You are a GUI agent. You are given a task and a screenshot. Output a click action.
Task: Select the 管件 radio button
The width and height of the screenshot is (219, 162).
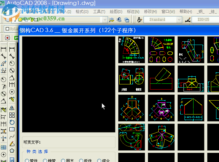tap(27, 160)
